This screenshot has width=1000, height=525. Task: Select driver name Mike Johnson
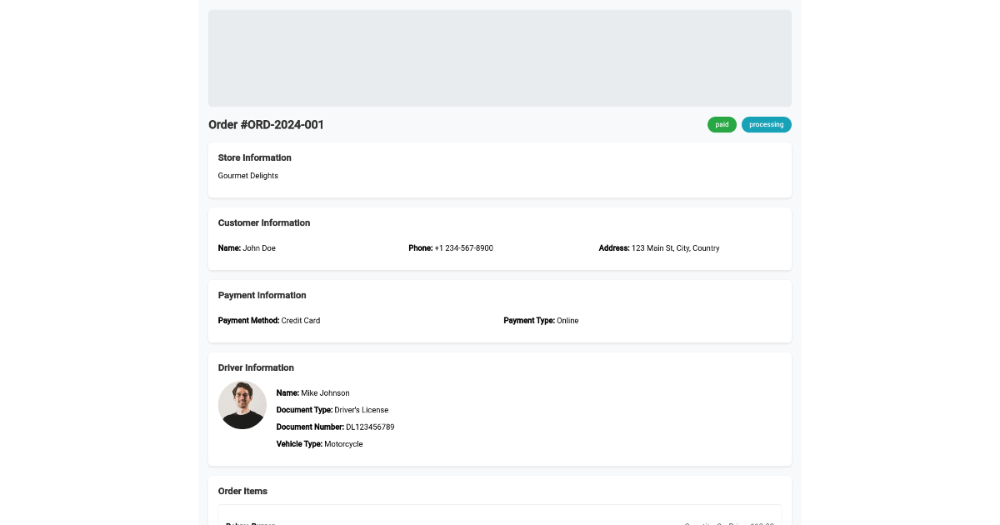(x=325, y=393)
